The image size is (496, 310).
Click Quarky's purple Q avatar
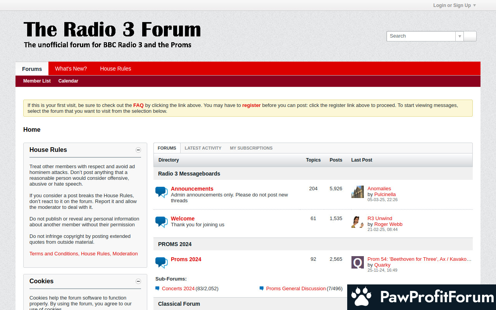coord(357,262)
